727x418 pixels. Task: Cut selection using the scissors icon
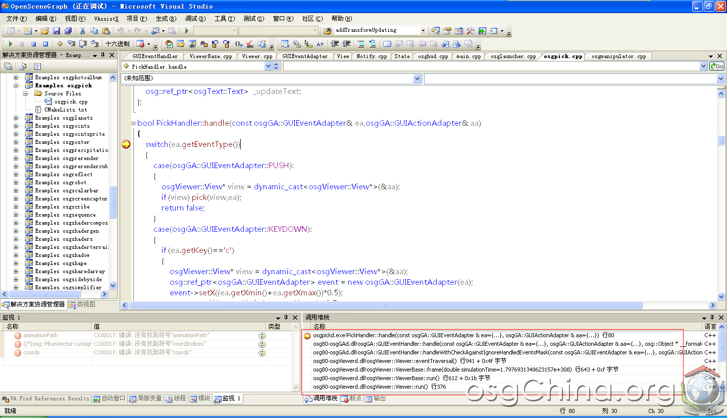click(82, 30)
